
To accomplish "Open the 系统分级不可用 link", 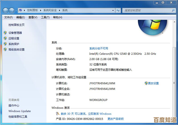I will 99,48.
